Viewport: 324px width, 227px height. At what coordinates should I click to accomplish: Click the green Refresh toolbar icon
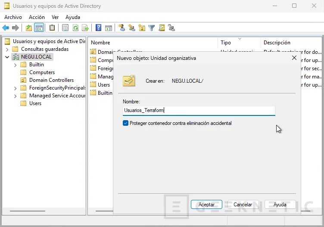tap(76, 28)
